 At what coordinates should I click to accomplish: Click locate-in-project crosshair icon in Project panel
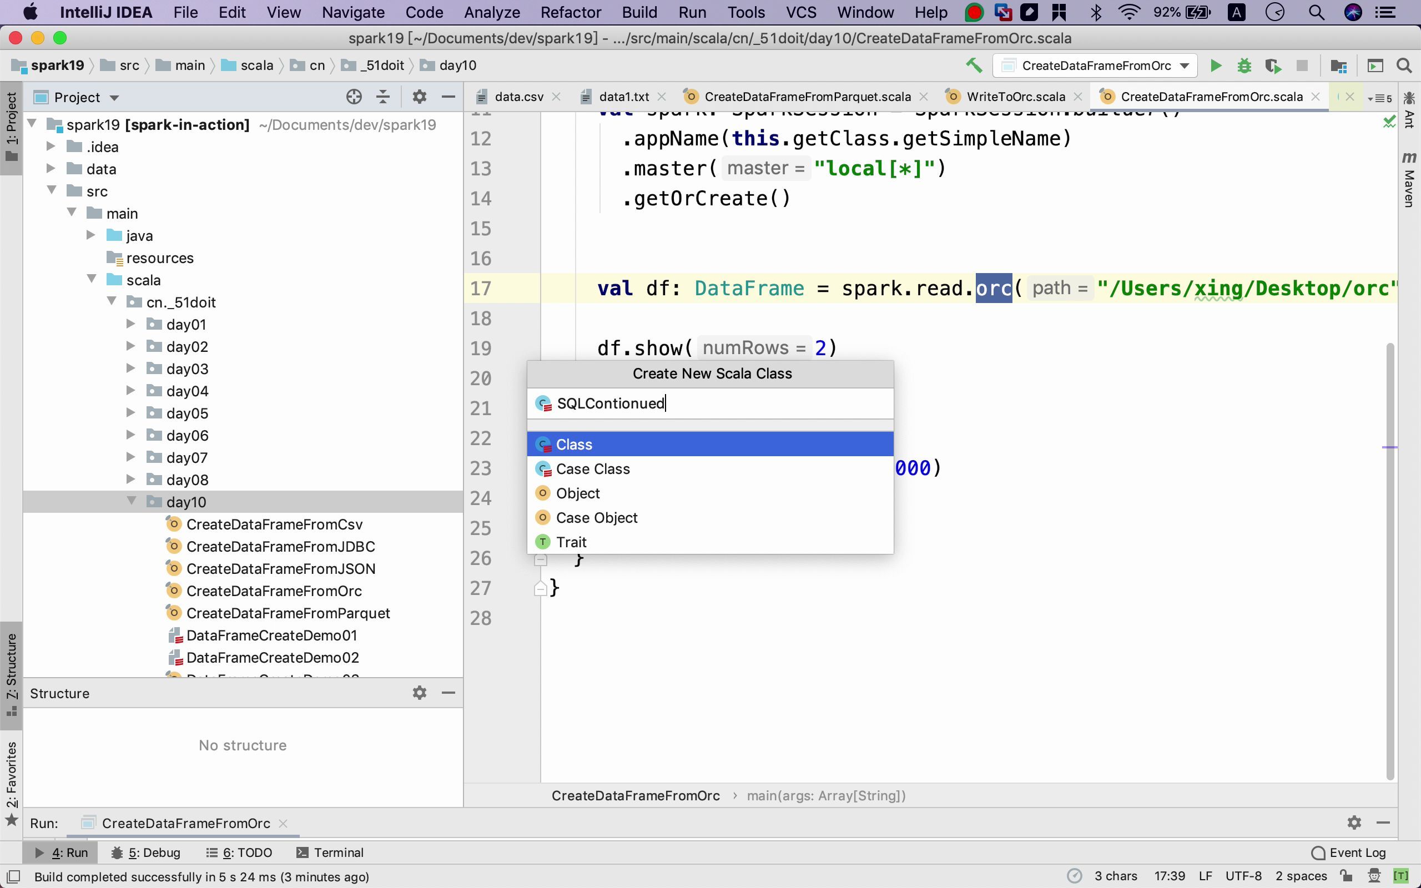point(354,97)
